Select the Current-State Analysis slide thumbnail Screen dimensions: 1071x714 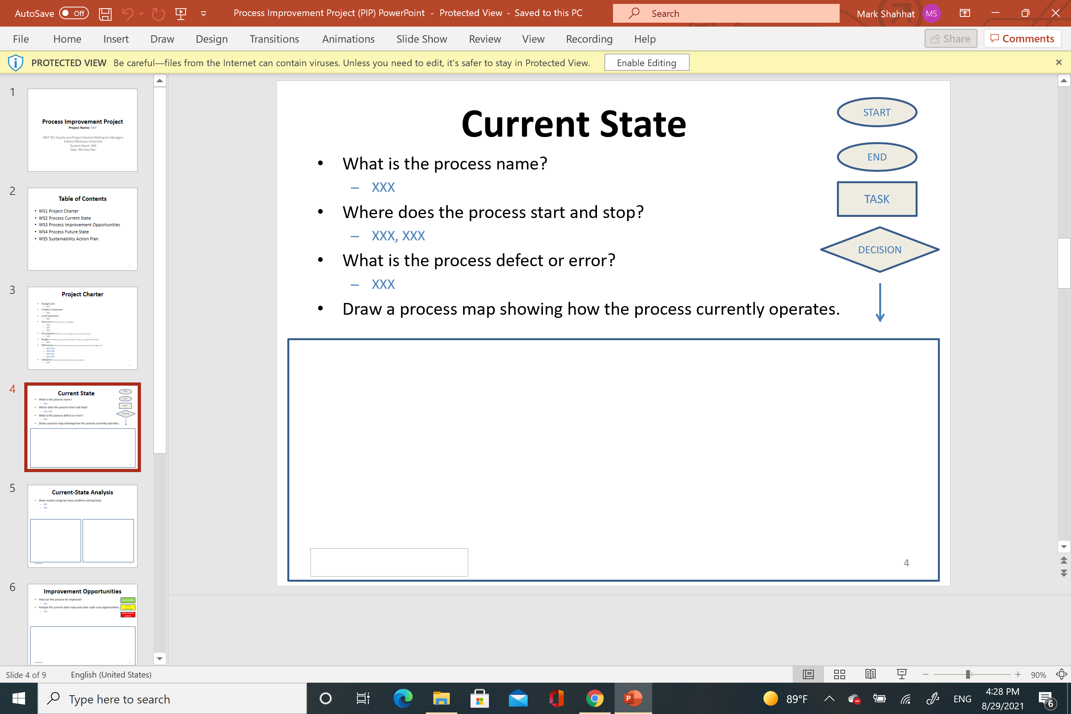coord(83,526)
